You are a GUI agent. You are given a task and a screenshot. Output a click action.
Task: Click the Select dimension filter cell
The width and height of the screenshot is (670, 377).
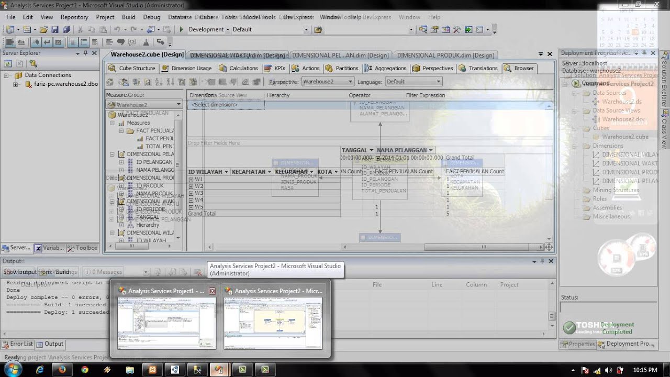[x=226, y=105]
